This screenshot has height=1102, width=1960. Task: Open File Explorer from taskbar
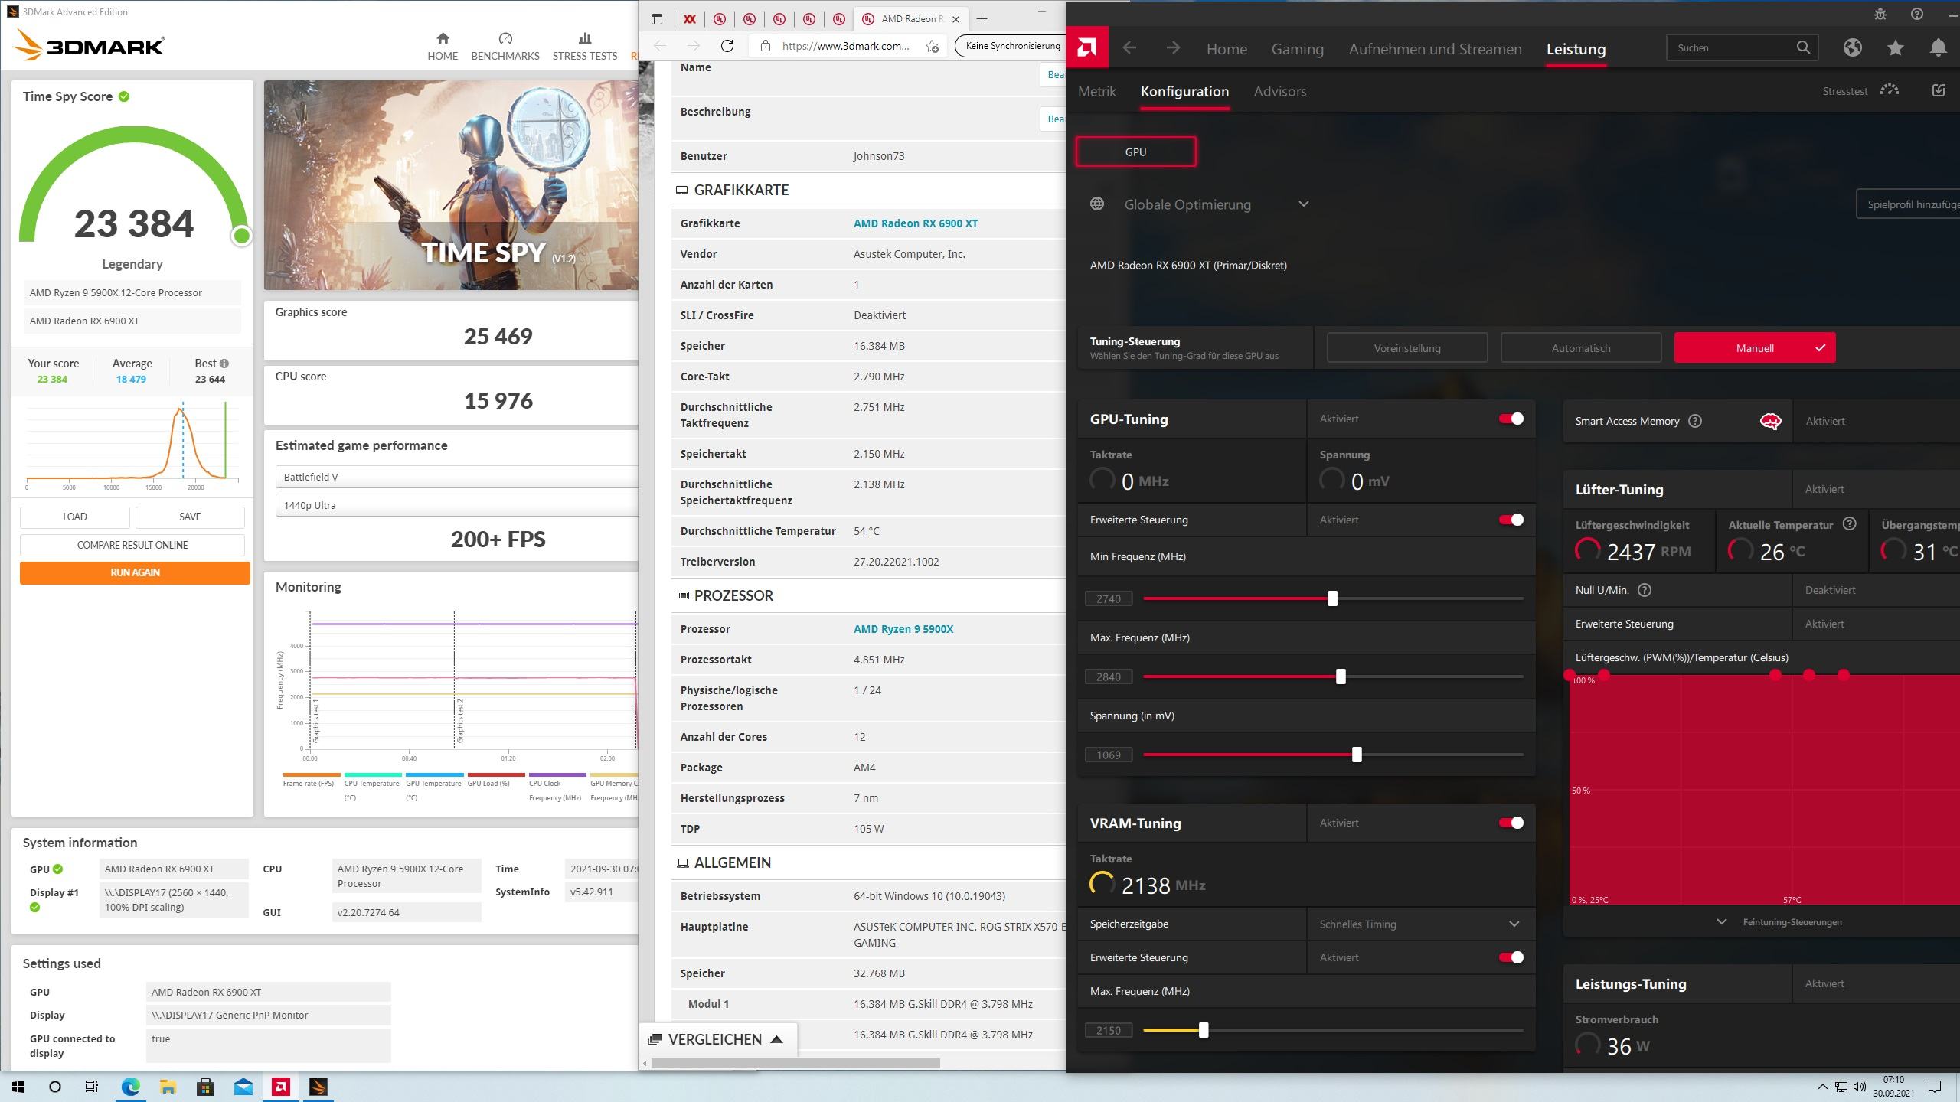pos(168,1087)
